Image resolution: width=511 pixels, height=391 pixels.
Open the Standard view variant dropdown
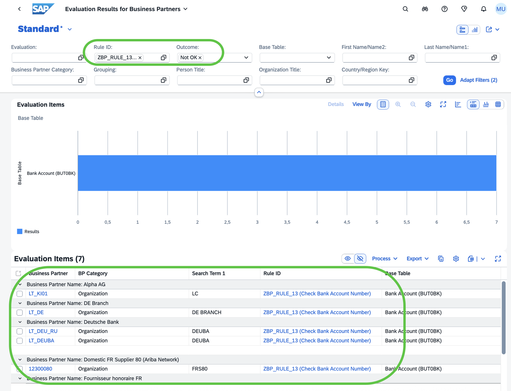click(x=70, y=29)
